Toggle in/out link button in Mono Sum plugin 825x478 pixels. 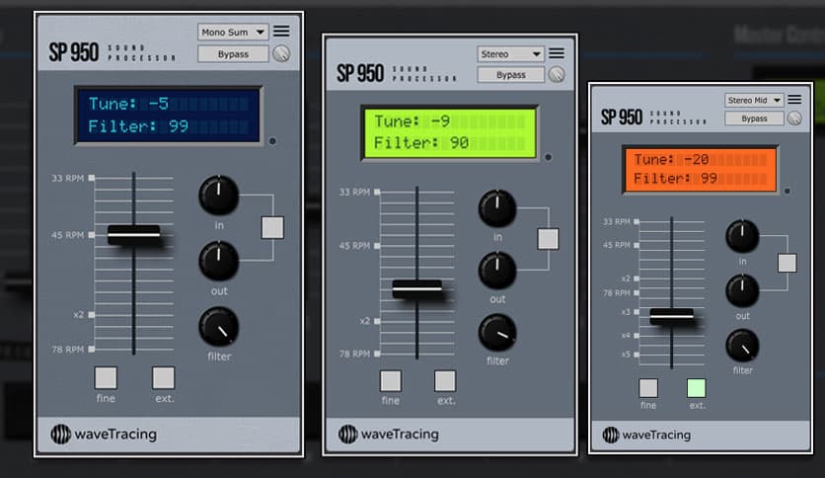pos(272,227)
